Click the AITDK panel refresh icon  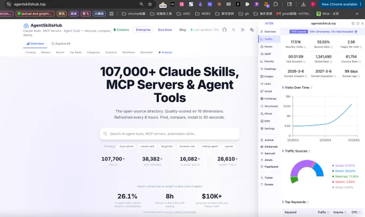tap(358, 24)
